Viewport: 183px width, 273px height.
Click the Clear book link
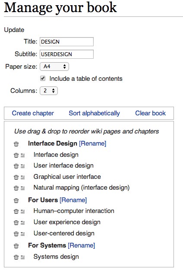[x=151, y=113]
